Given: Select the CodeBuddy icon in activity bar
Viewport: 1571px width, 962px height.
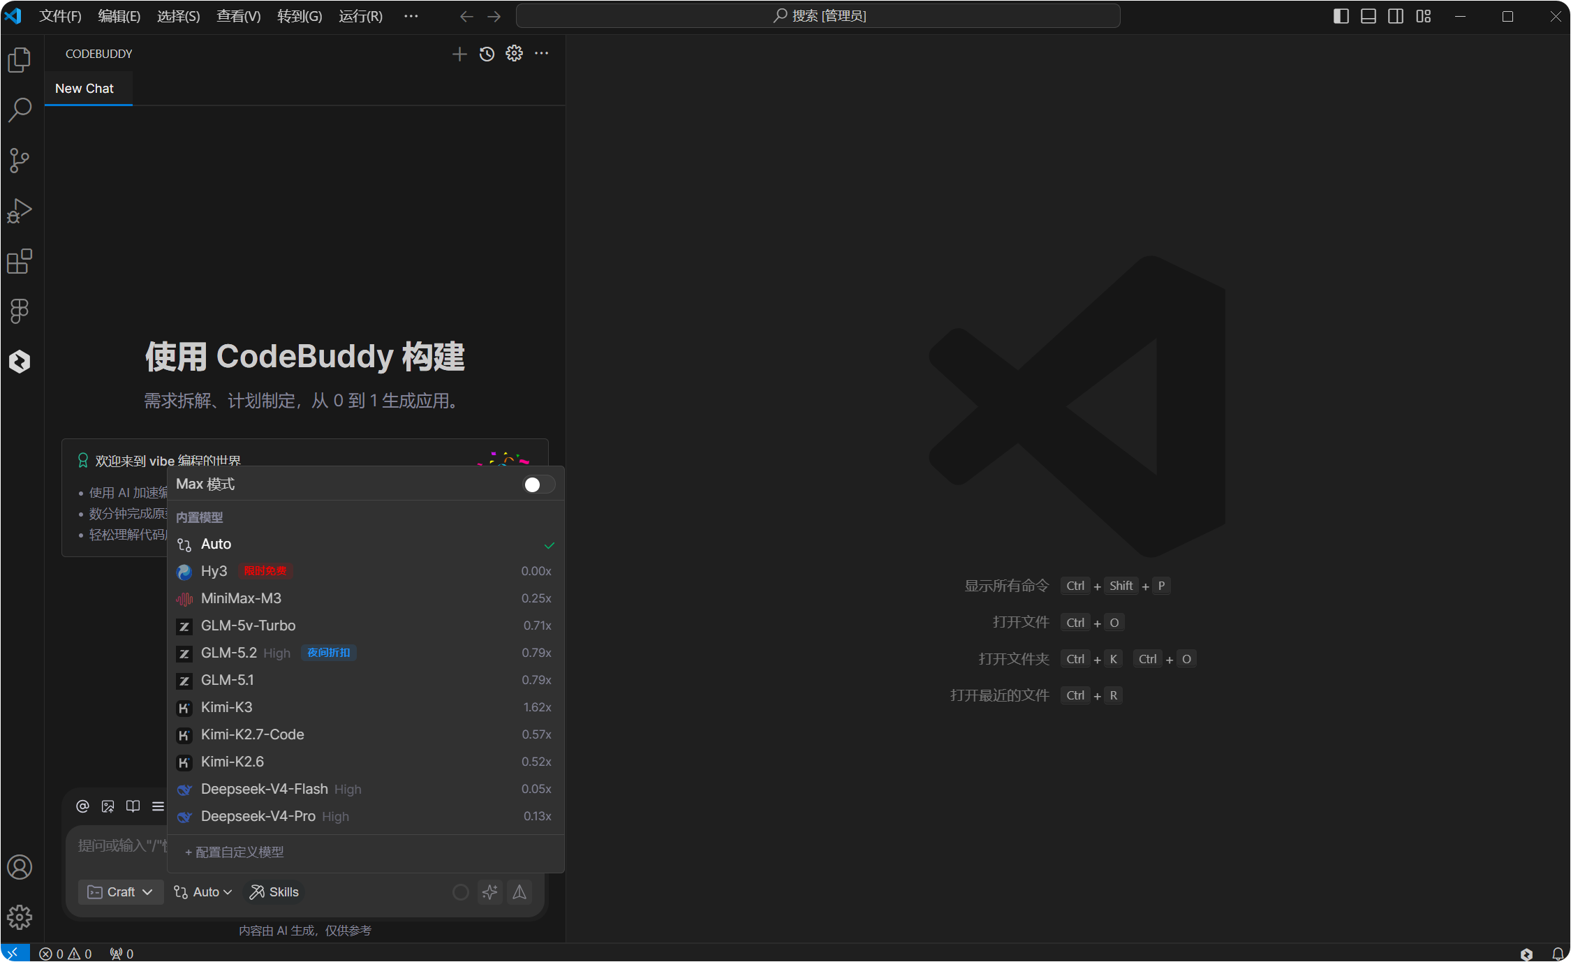Looking at the screenshot, I should [20, 362].
